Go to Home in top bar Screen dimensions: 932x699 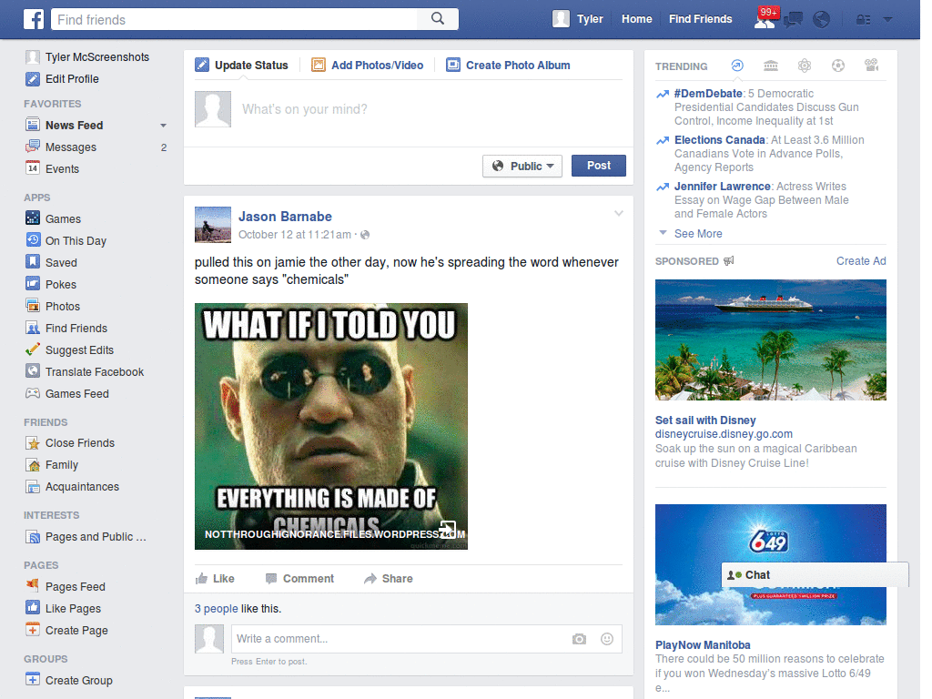tap(636, 19)
